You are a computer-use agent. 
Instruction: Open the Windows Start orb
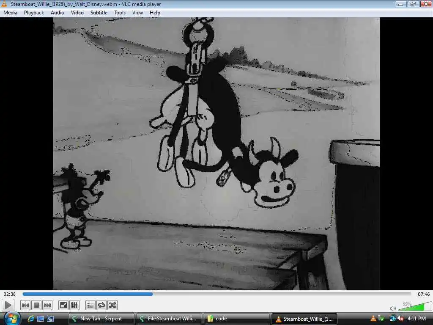point(12,318)
